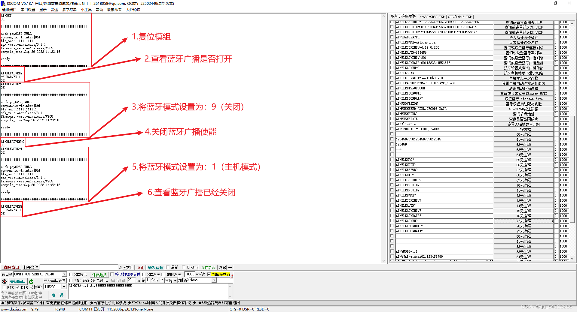Click receive window scrollbar up arrow
577x312 pixels.
tap(383, 16)
